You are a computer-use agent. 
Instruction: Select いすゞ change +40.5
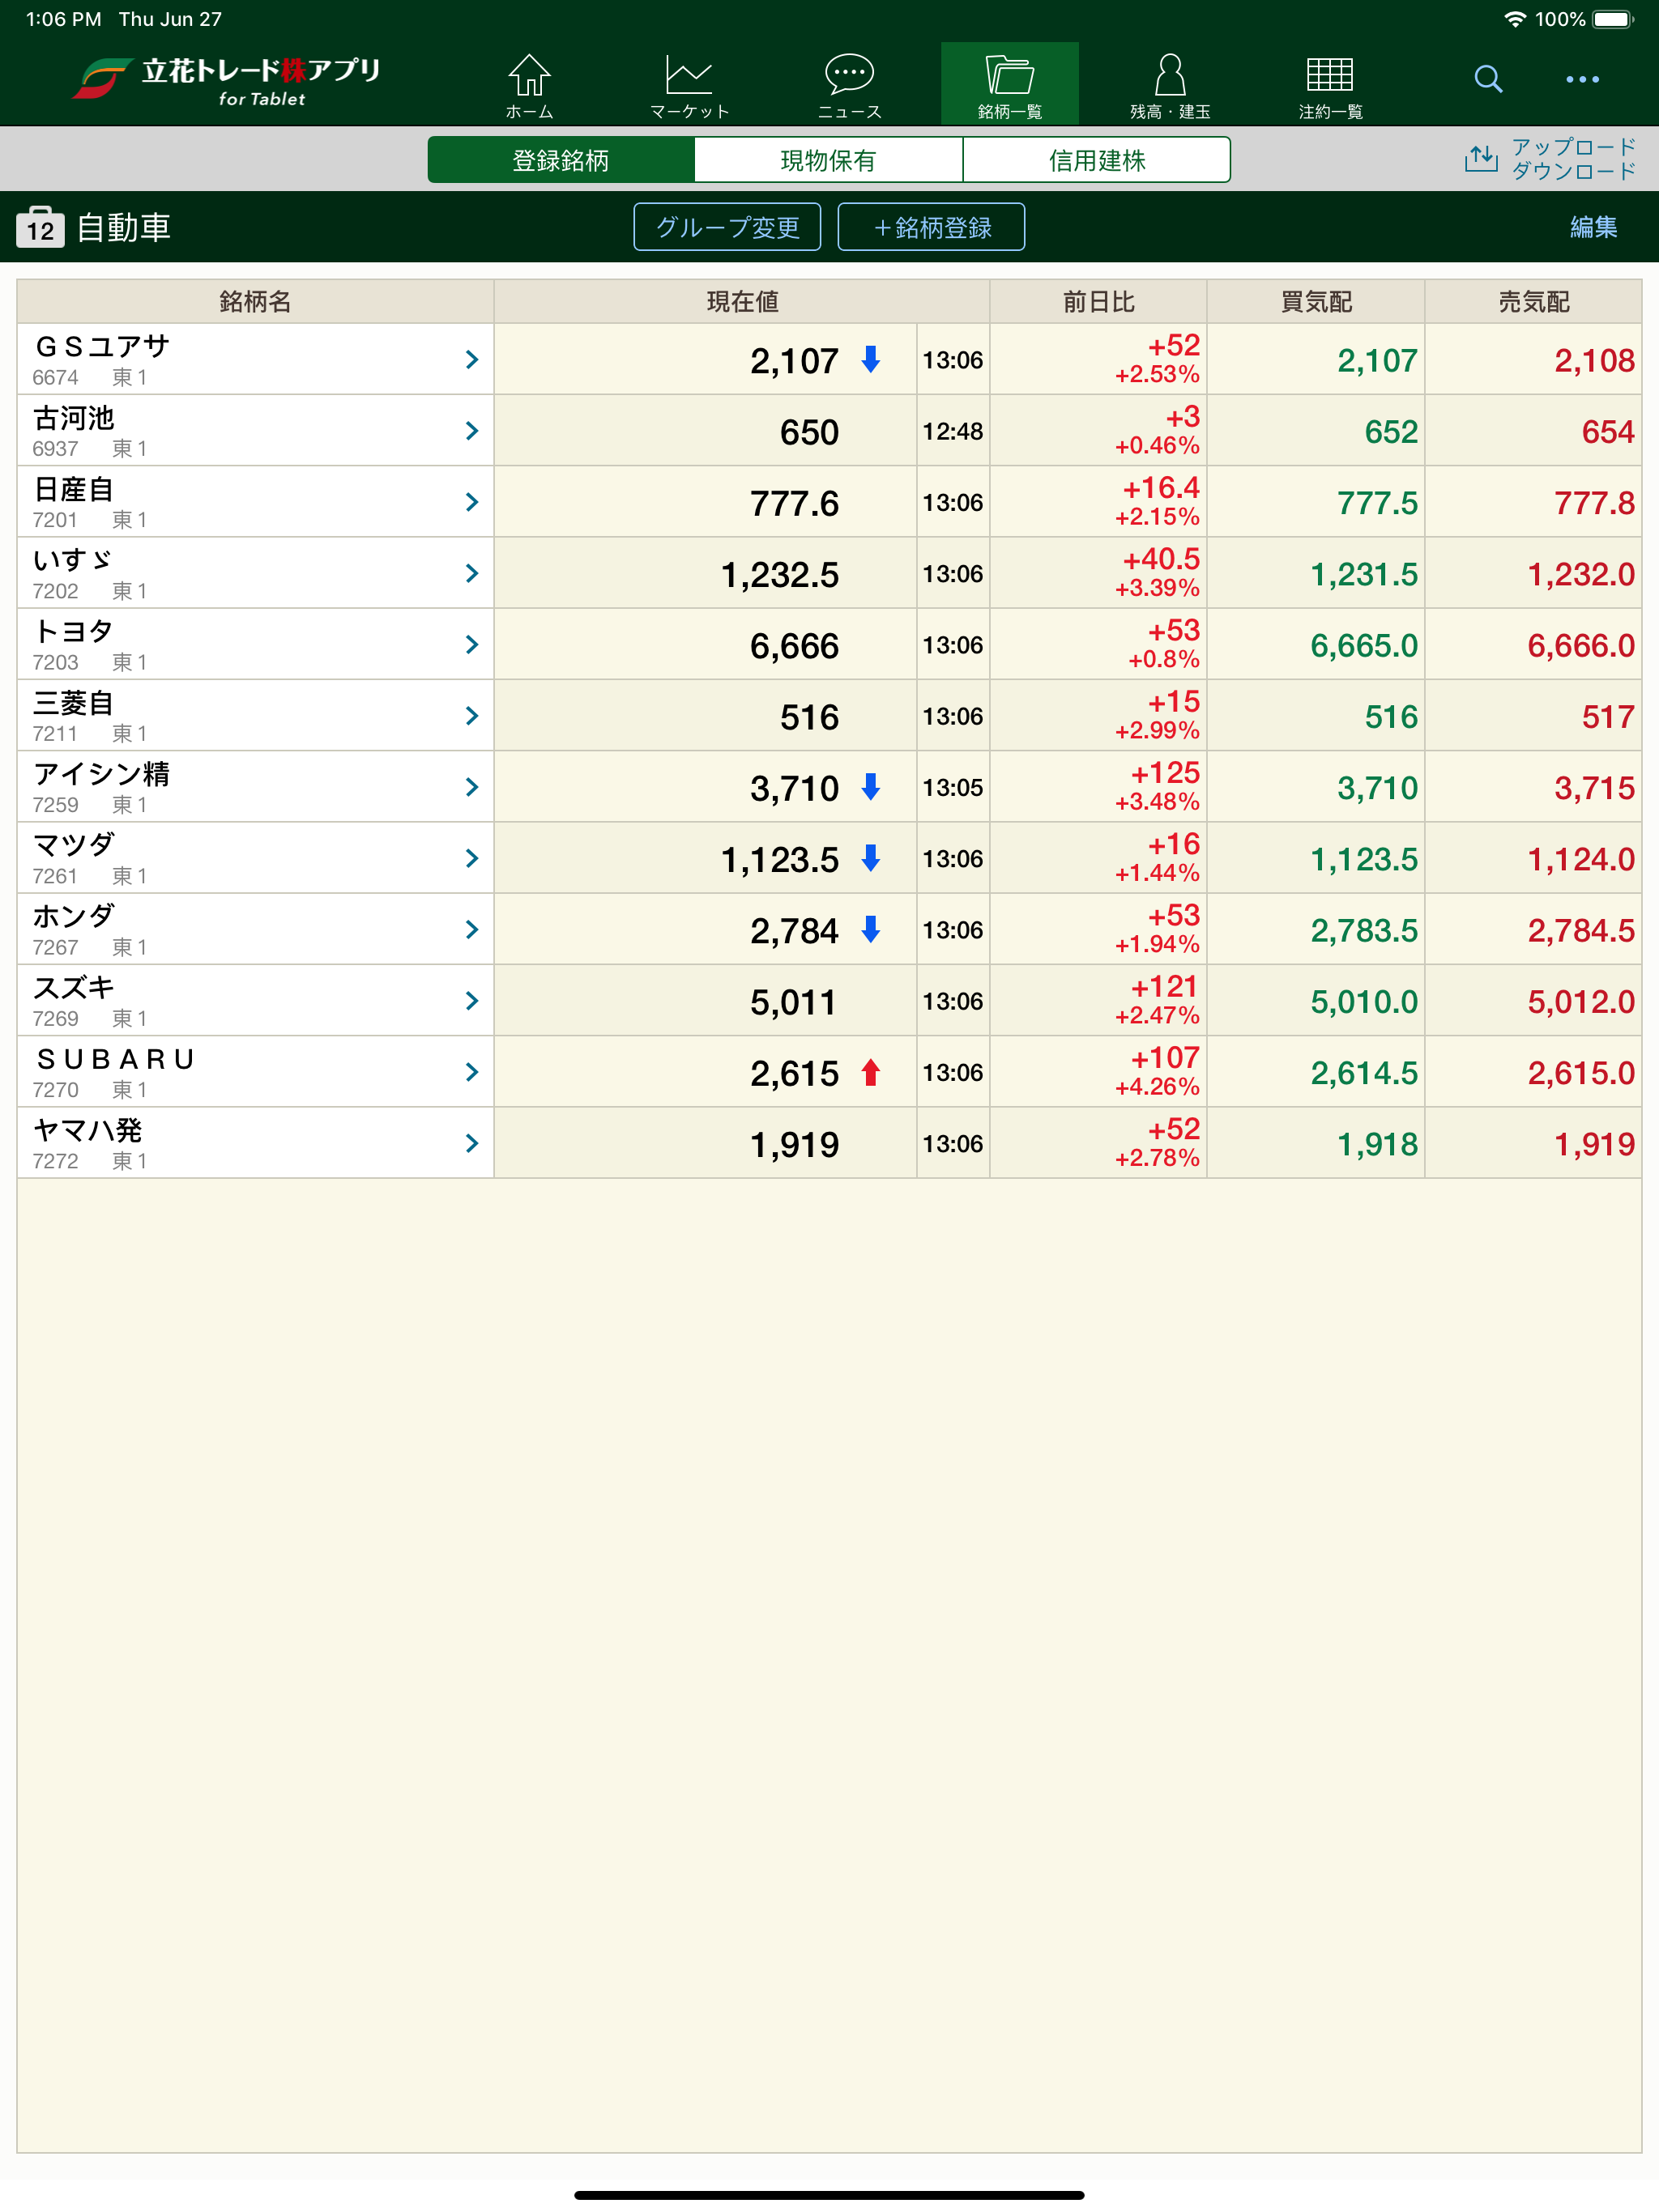[x=1161, y=559]
